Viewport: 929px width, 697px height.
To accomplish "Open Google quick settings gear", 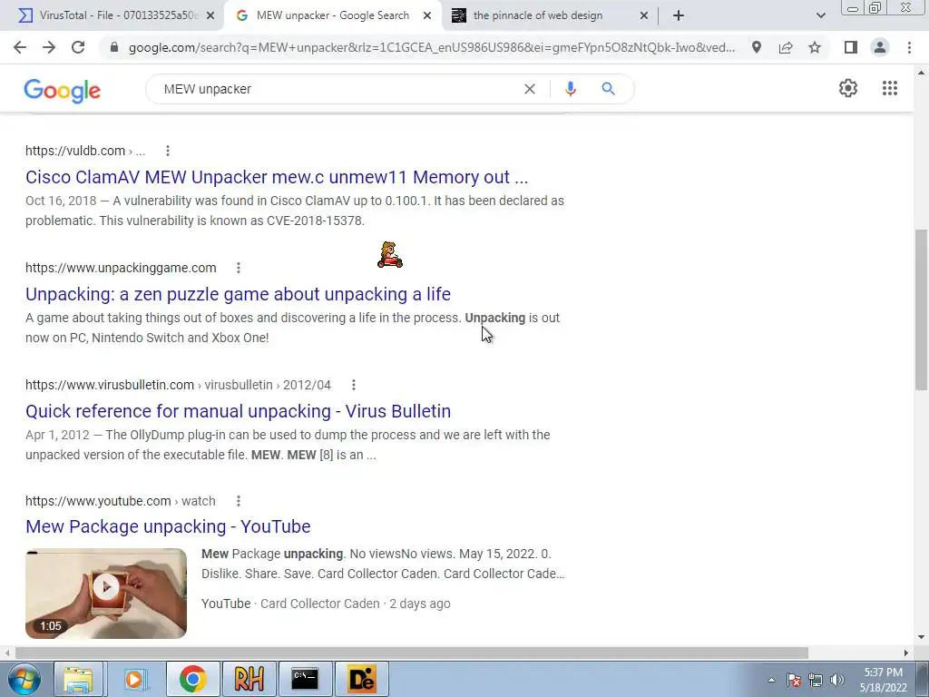I will (x=848, y=88).
